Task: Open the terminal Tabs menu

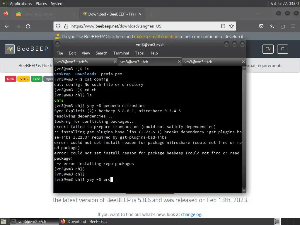Action: [x=139, y=53]
